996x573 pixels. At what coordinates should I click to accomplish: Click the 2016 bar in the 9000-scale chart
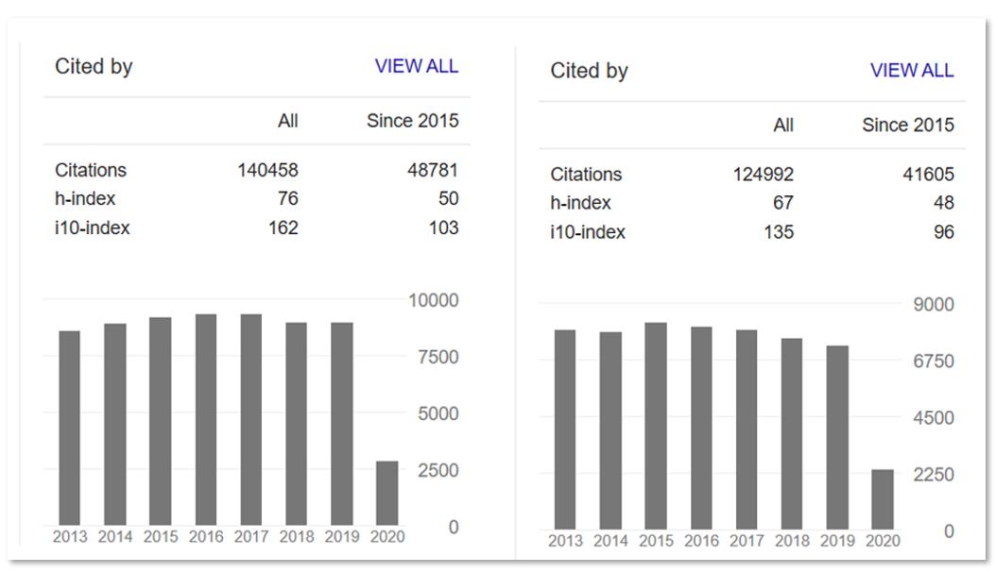[x=701, y=428]
